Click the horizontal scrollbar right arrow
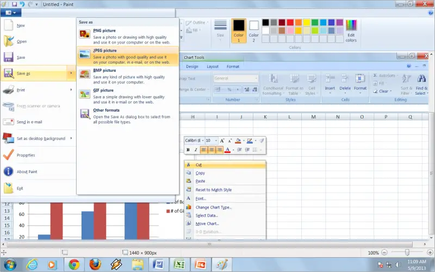The image size is (435, 272). 425,244
